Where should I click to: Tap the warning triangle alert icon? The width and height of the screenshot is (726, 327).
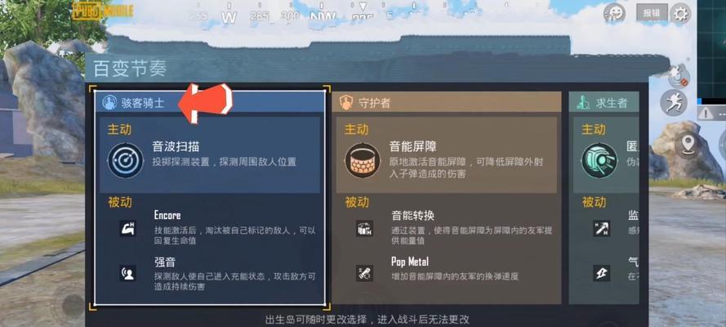pyautogui.click(x=706, y=114)
